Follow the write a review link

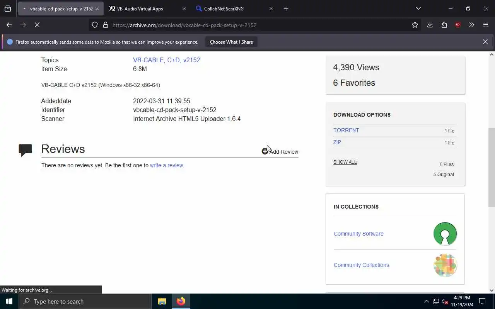pos(167,165)
